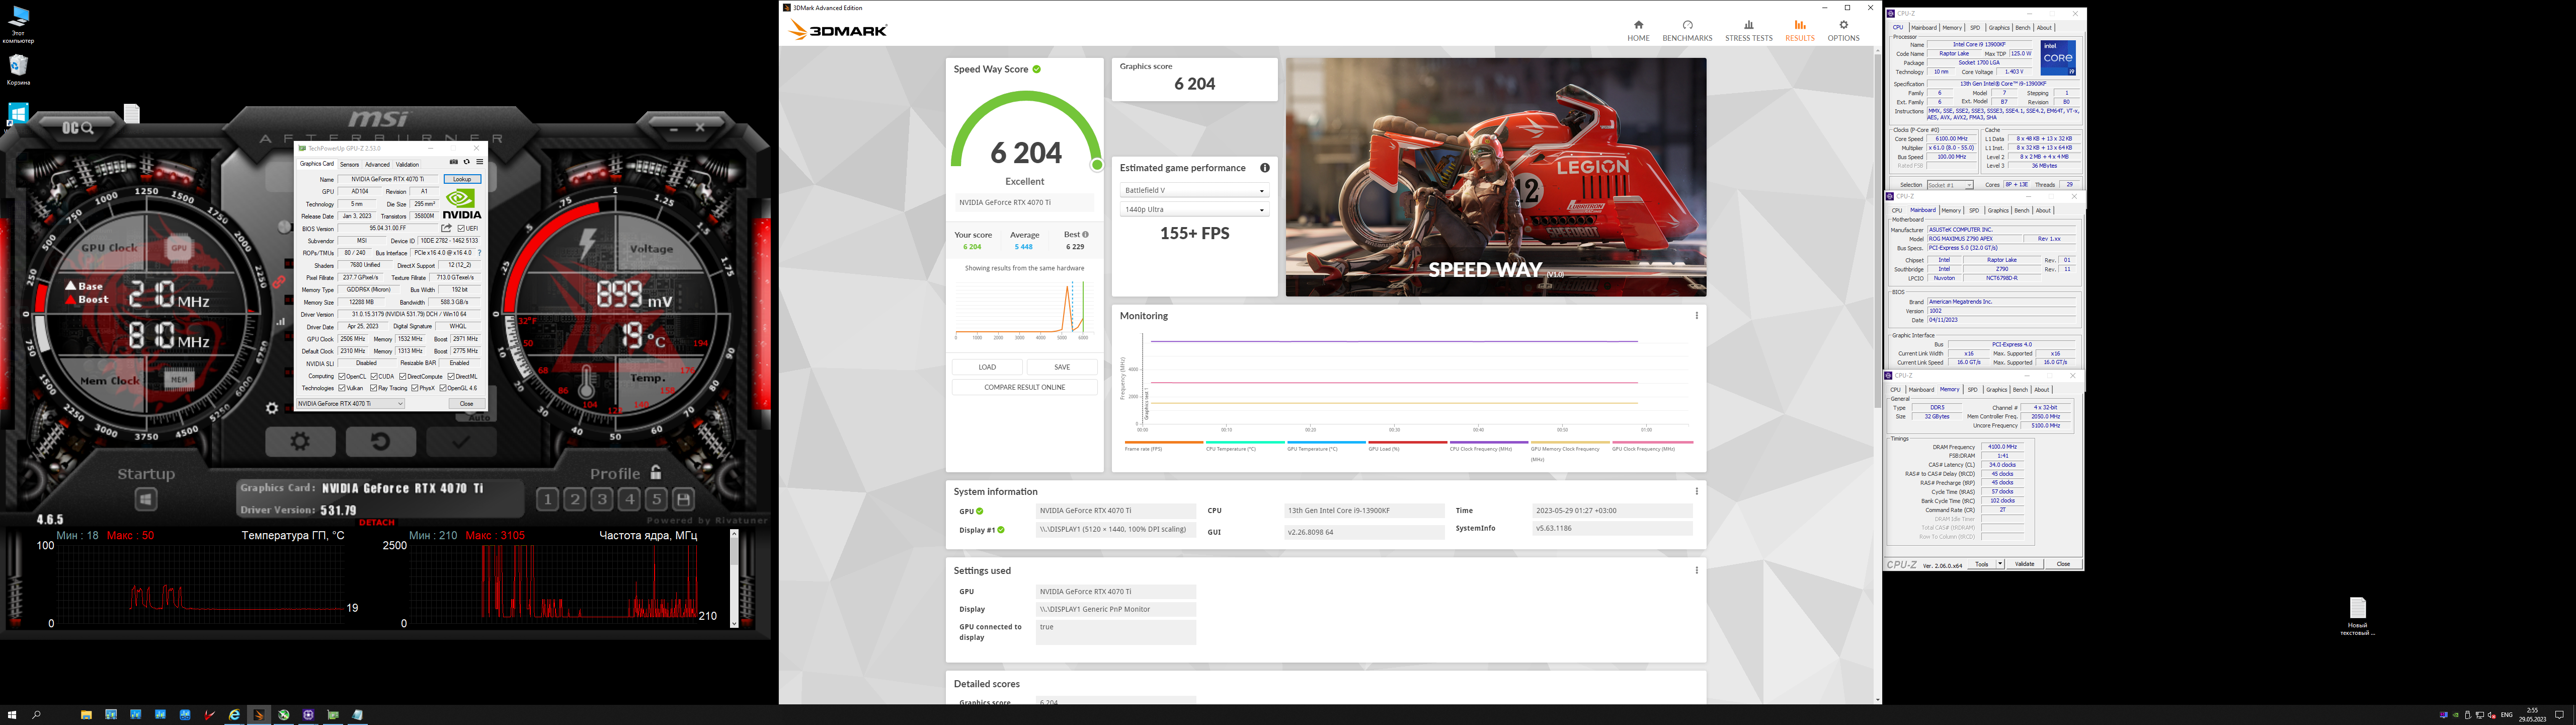This screenshot has height=725, width=2576.
Task: Switch to the Validation tab in GPU-Z
Action: 407,164
